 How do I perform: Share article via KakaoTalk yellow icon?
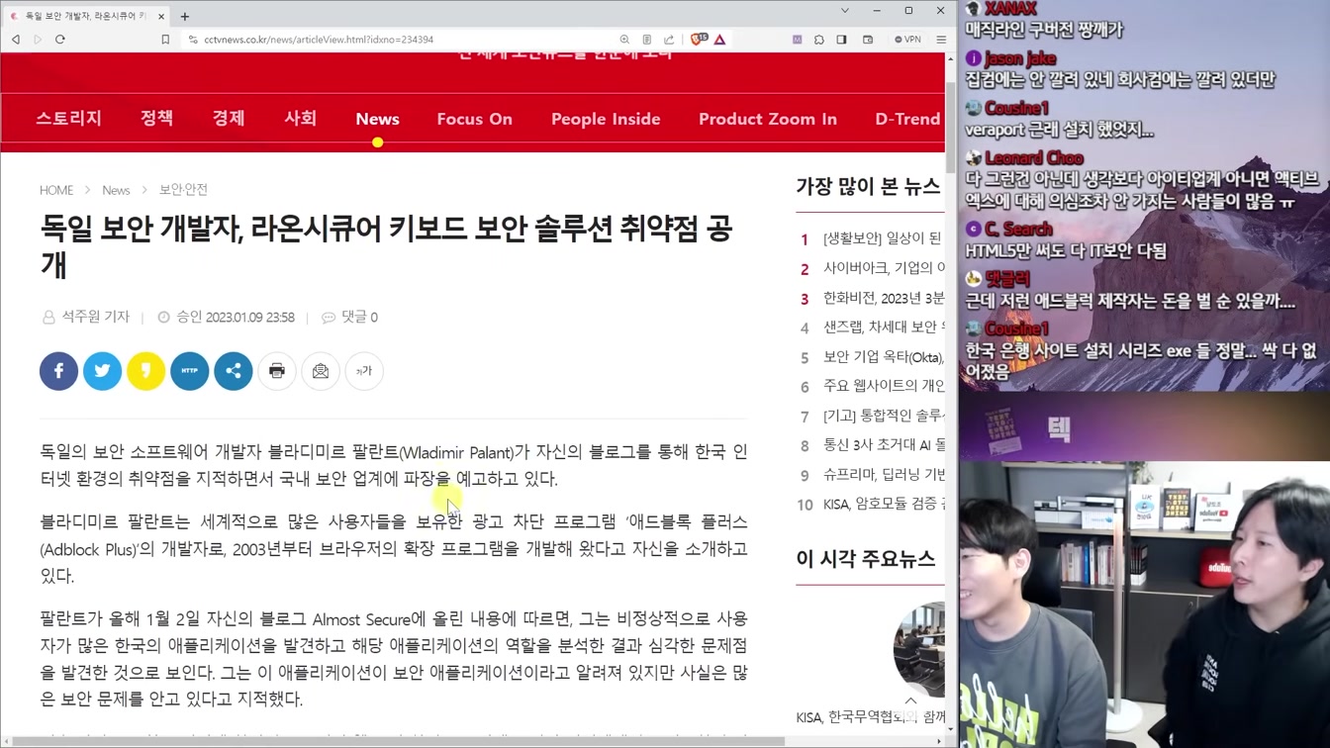point(145,371)
